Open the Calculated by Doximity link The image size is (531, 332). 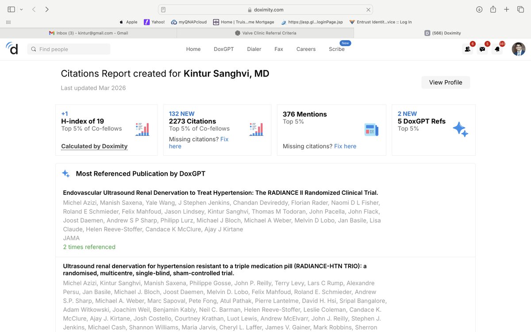pyautogui.click(x=94, y=146)
